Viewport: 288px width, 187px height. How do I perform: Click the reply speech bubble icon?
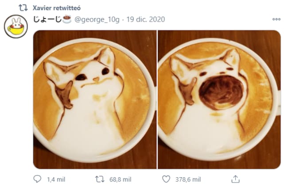click(37, 179)
